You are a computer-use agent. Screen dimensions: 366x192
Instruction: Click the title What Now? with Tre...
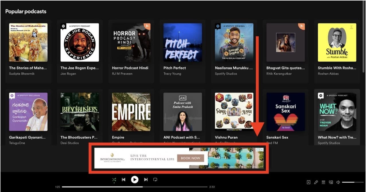(336, 137)
